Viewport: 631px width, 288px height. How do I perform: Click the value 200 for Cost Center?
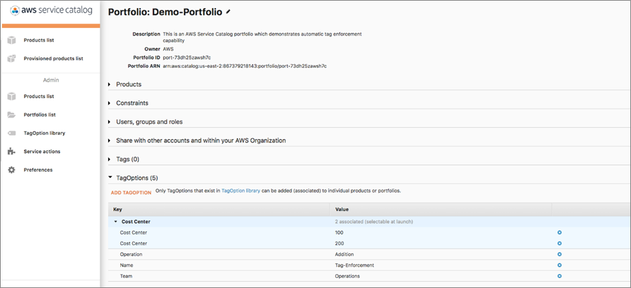tap(339, 243)
